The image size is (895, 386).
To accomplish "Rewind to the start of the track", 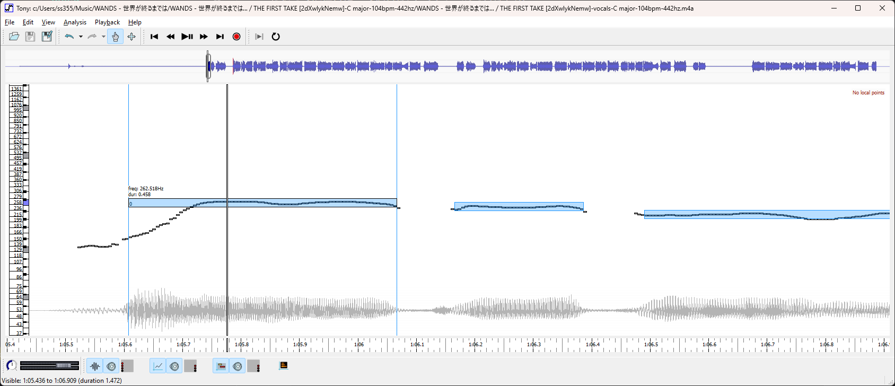I will pyautogui.click(x=154, y=37).
